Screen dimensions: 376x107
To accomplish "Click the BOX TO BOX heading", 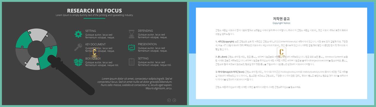I will click(93, 59).
